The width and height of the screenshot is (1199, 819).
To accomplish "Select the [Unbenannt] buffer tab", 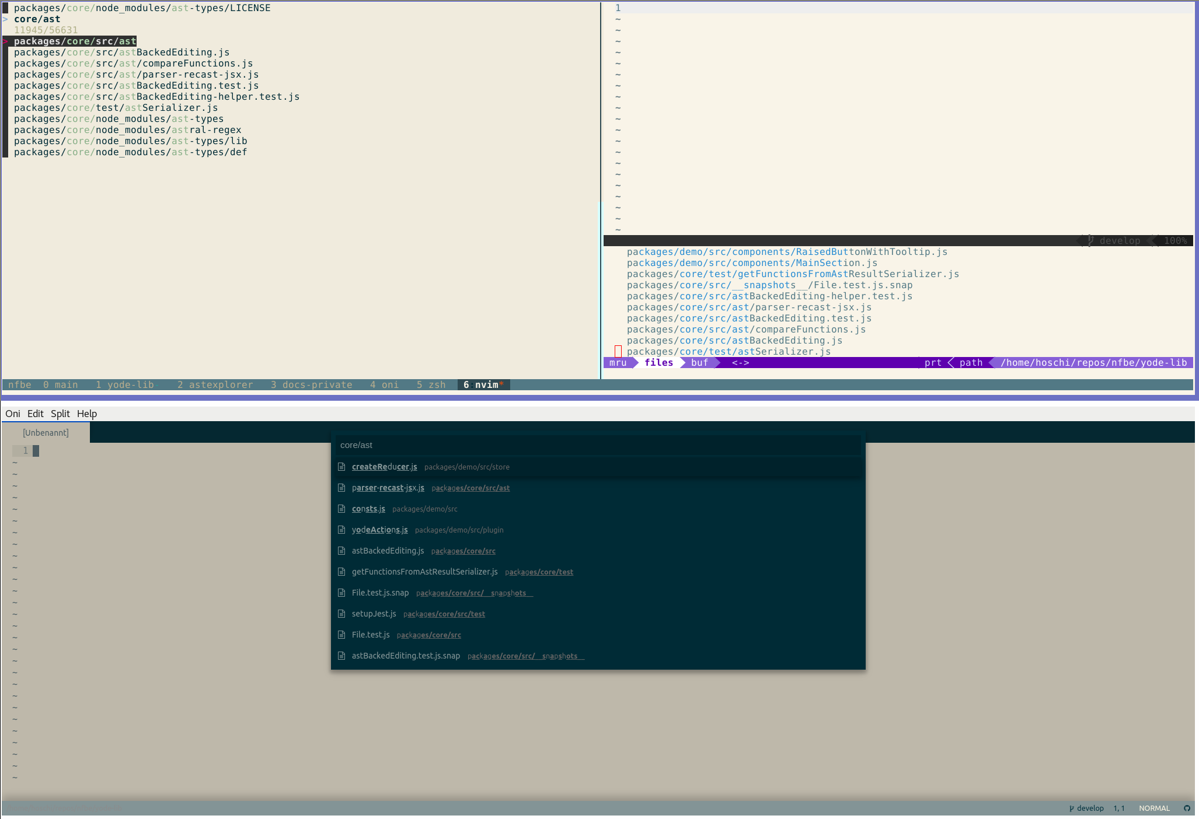I will [x=46, y=432].
